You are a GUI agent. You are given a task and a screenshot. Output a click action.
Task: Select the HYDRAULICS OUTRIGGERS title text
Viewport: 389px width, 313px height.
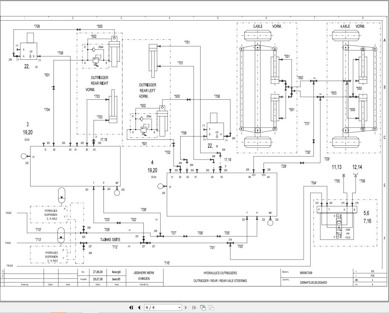pos(220,273)
